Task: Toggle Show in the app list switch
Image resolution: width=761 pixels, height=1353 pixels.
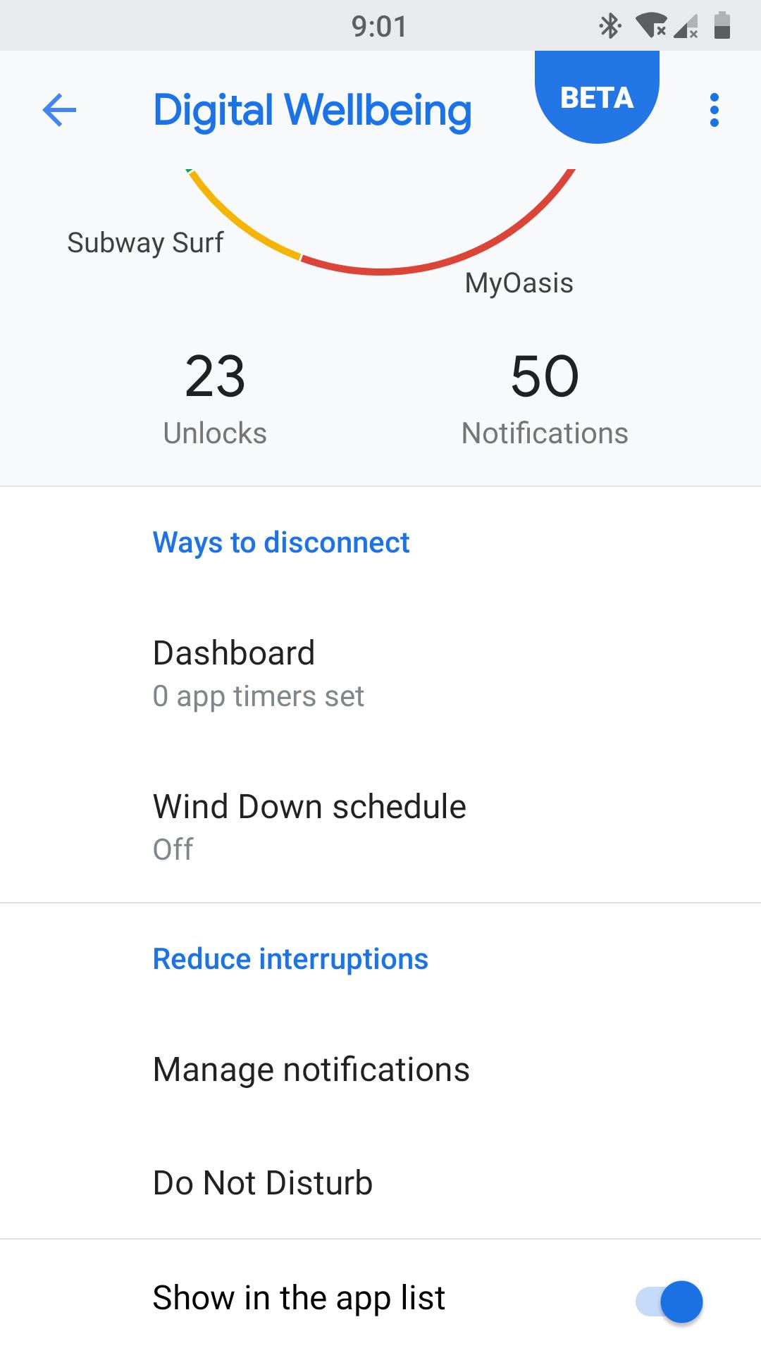Action: [669, 1301]
